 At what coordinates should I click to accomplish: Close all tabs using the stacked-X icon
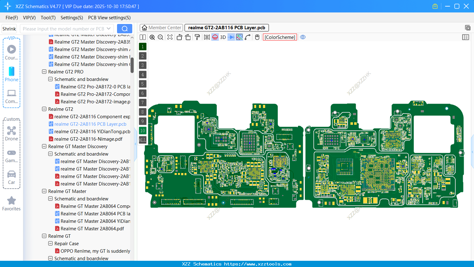[x=467, y=28]
